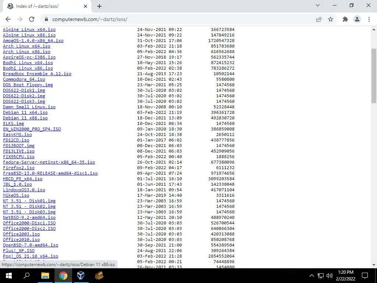
Task: Open File Explorer from the taskbar
Action: coord(45,276)
